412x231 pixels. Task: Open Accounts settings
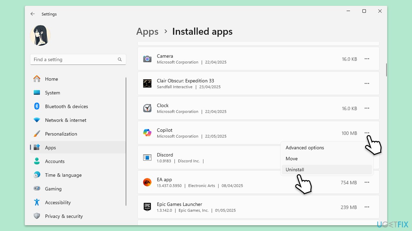(x=78, y=161)
